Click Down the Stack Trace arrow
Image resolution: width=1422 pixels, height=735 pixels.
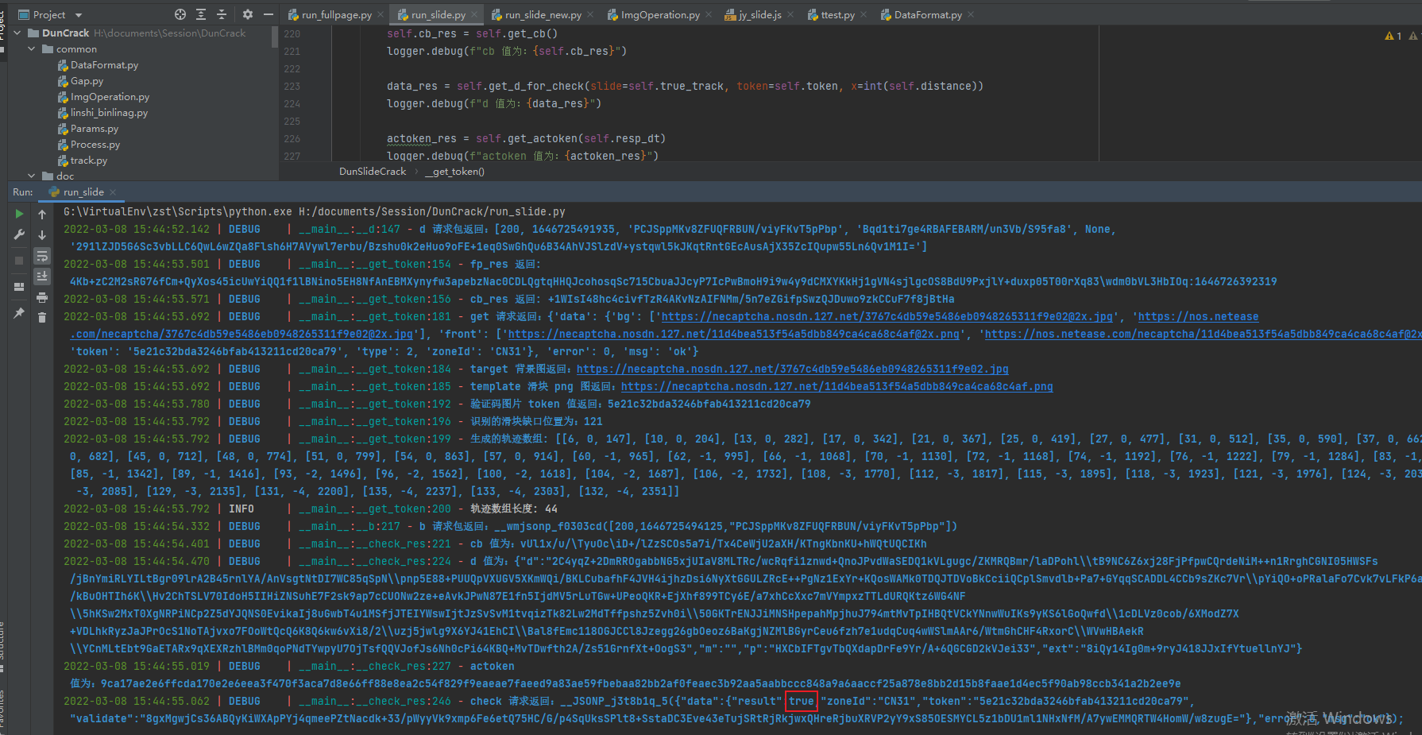[42, 235]
